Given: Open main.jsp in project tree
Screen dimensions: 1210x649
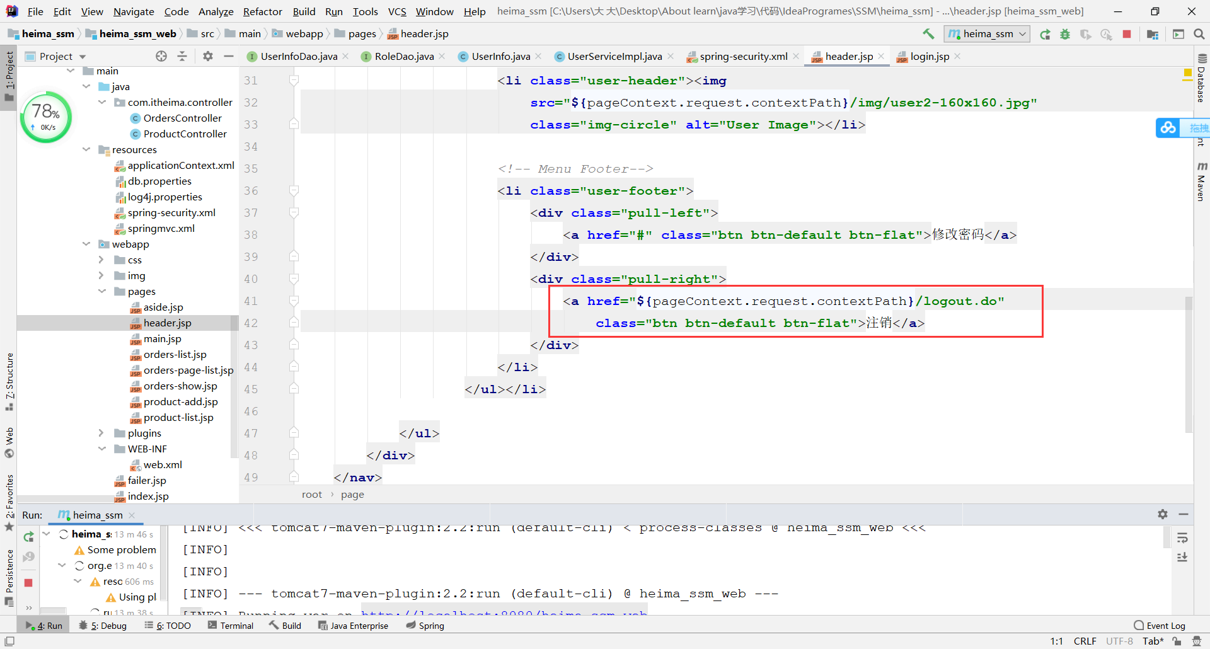Looking at the screenshot, I should [x=162, y=338].
